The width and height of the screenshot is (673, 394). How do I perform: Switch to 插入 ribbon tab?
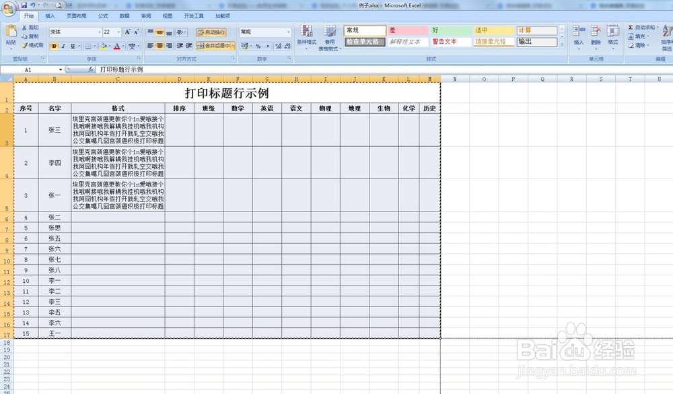click(x=50, y=16)
